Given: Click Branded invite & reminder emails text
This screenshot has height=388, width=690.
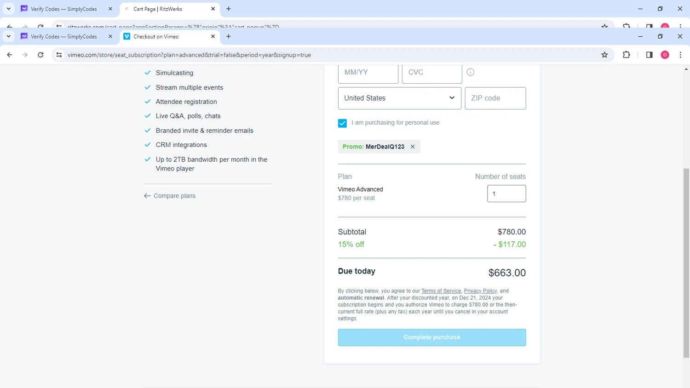Looking at the screenshot, I should (204, 131).
